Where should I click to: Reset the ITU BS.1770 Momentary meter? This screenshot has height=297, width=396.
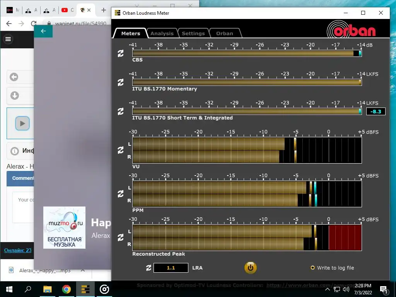pyautogui.click(x=121, y=82)
